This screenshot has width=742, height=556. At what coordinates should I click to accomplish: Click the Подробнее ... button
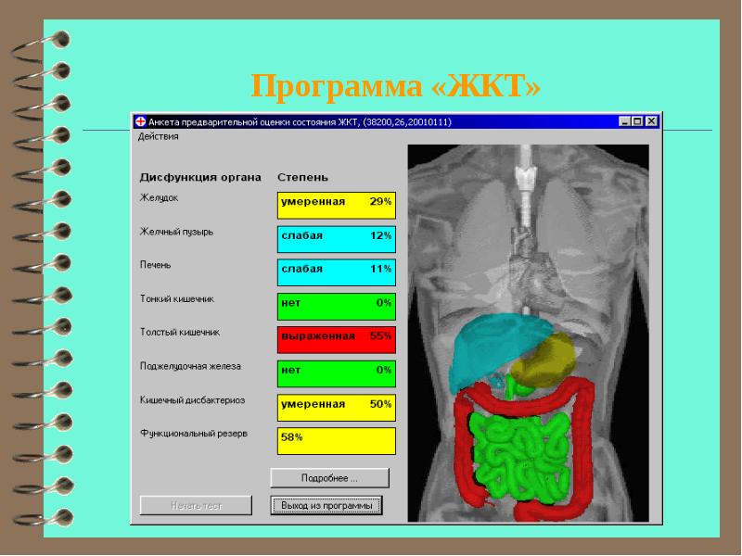pos(329,478)
